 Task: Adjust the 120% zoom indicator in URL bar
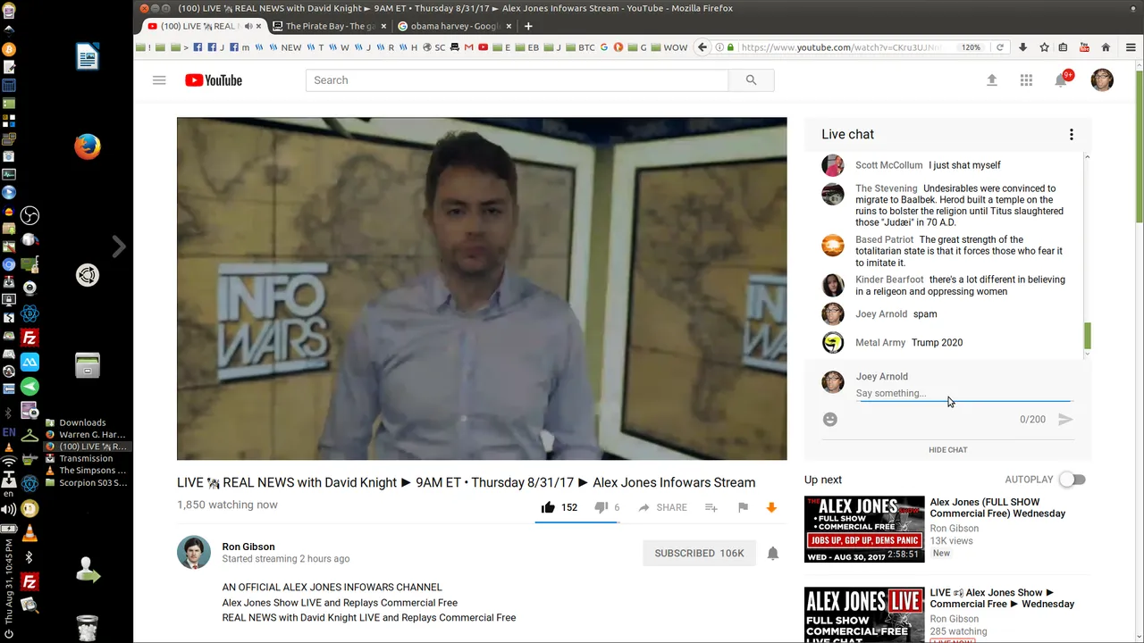(971, 47)
